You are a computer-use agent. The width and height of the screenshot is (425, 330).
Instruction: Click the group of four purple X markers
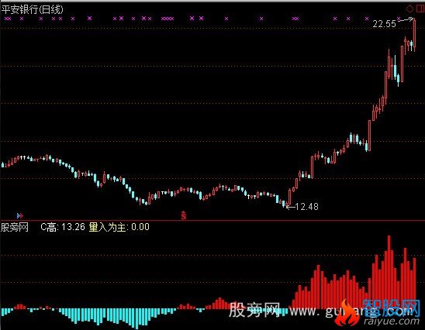[x=168, y=19]
